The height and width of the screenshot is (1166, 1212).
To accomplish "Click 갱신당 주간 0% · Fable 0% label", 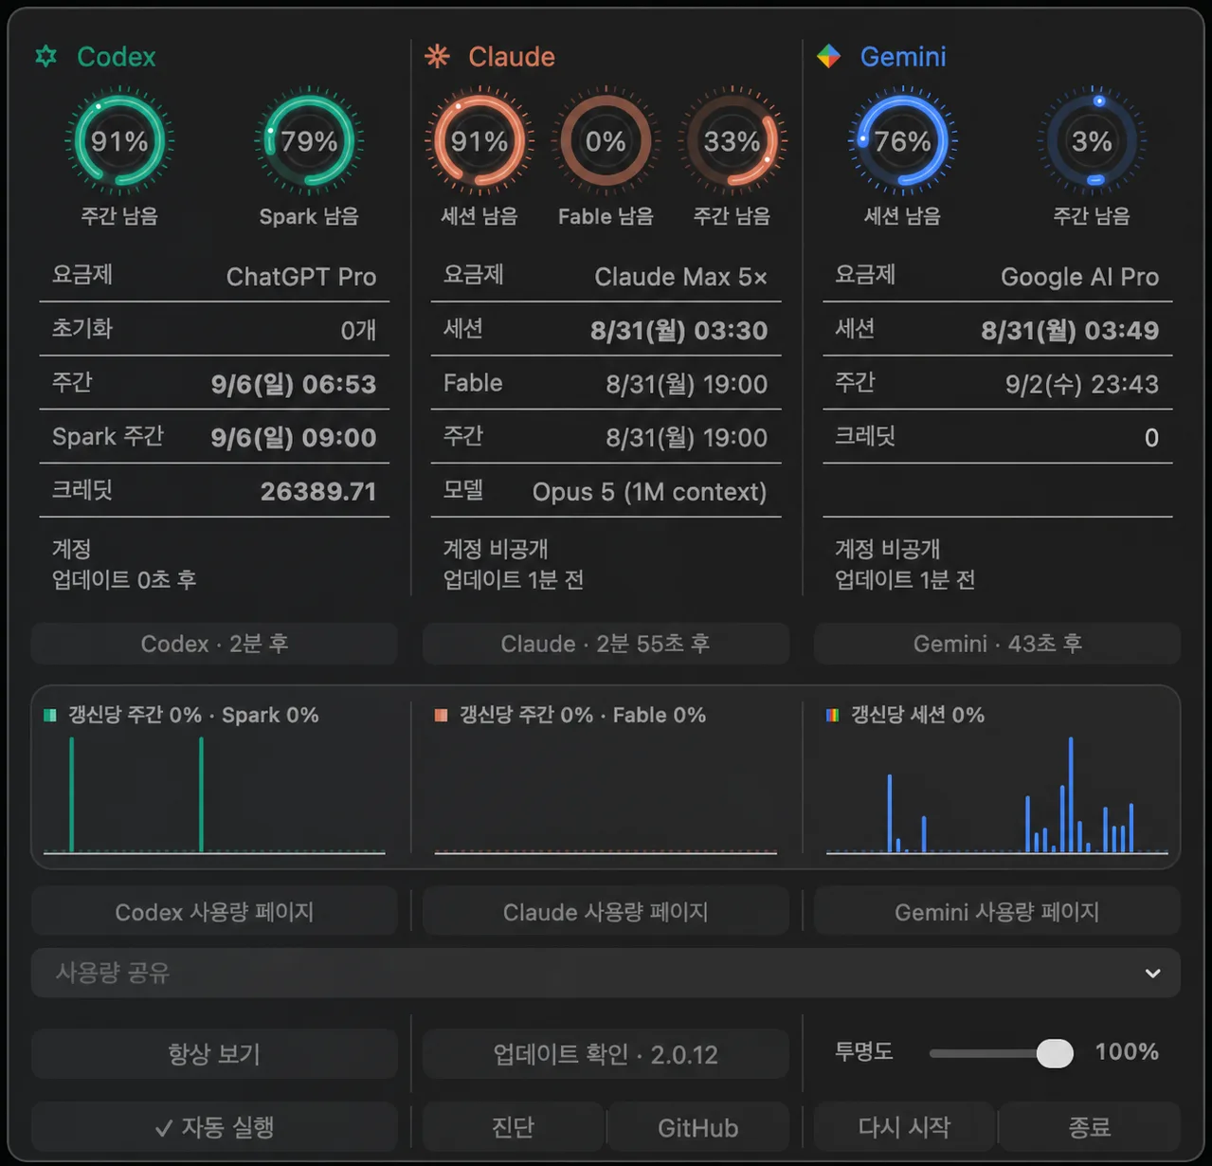I will point(583,715).
